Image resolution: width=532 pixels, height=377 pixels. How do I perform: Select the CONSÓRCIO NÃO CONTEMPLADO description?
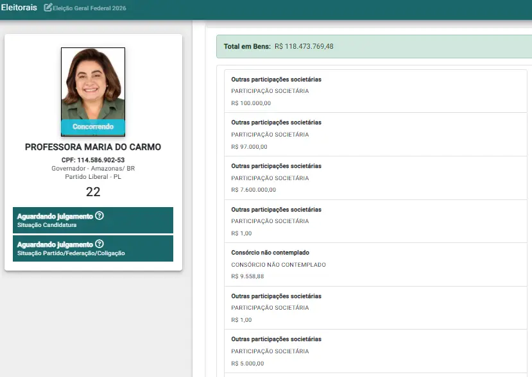(279, 265)
